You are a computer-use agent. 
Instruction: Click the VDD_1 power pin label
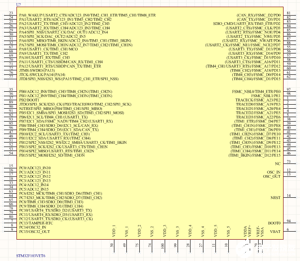[x=114, y=231]
